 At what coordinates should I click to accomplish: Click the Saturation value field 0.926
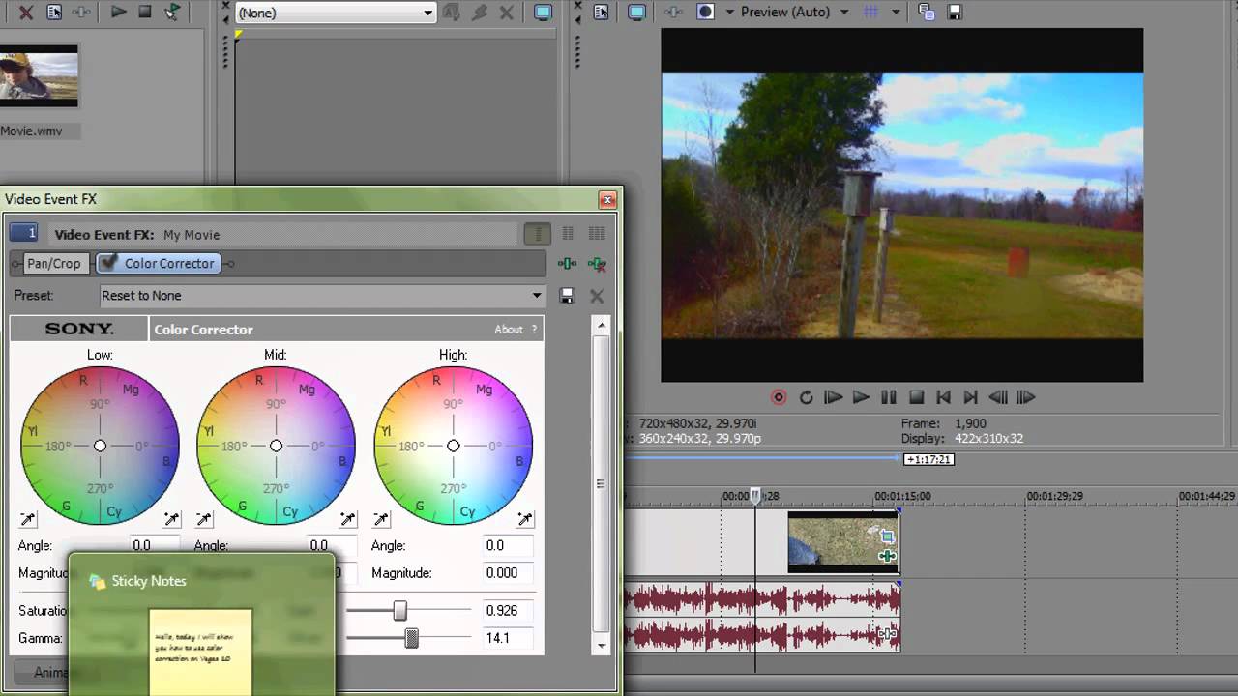pyautogui.click(x=509, y=611)
